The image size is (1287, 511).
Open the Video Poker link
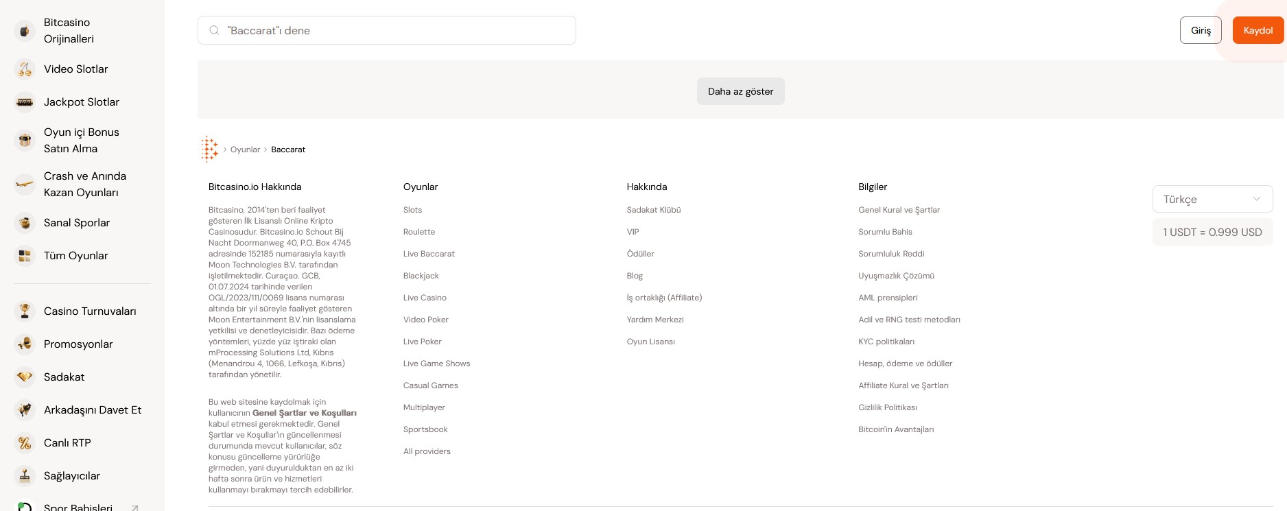[x=425, y=320]
